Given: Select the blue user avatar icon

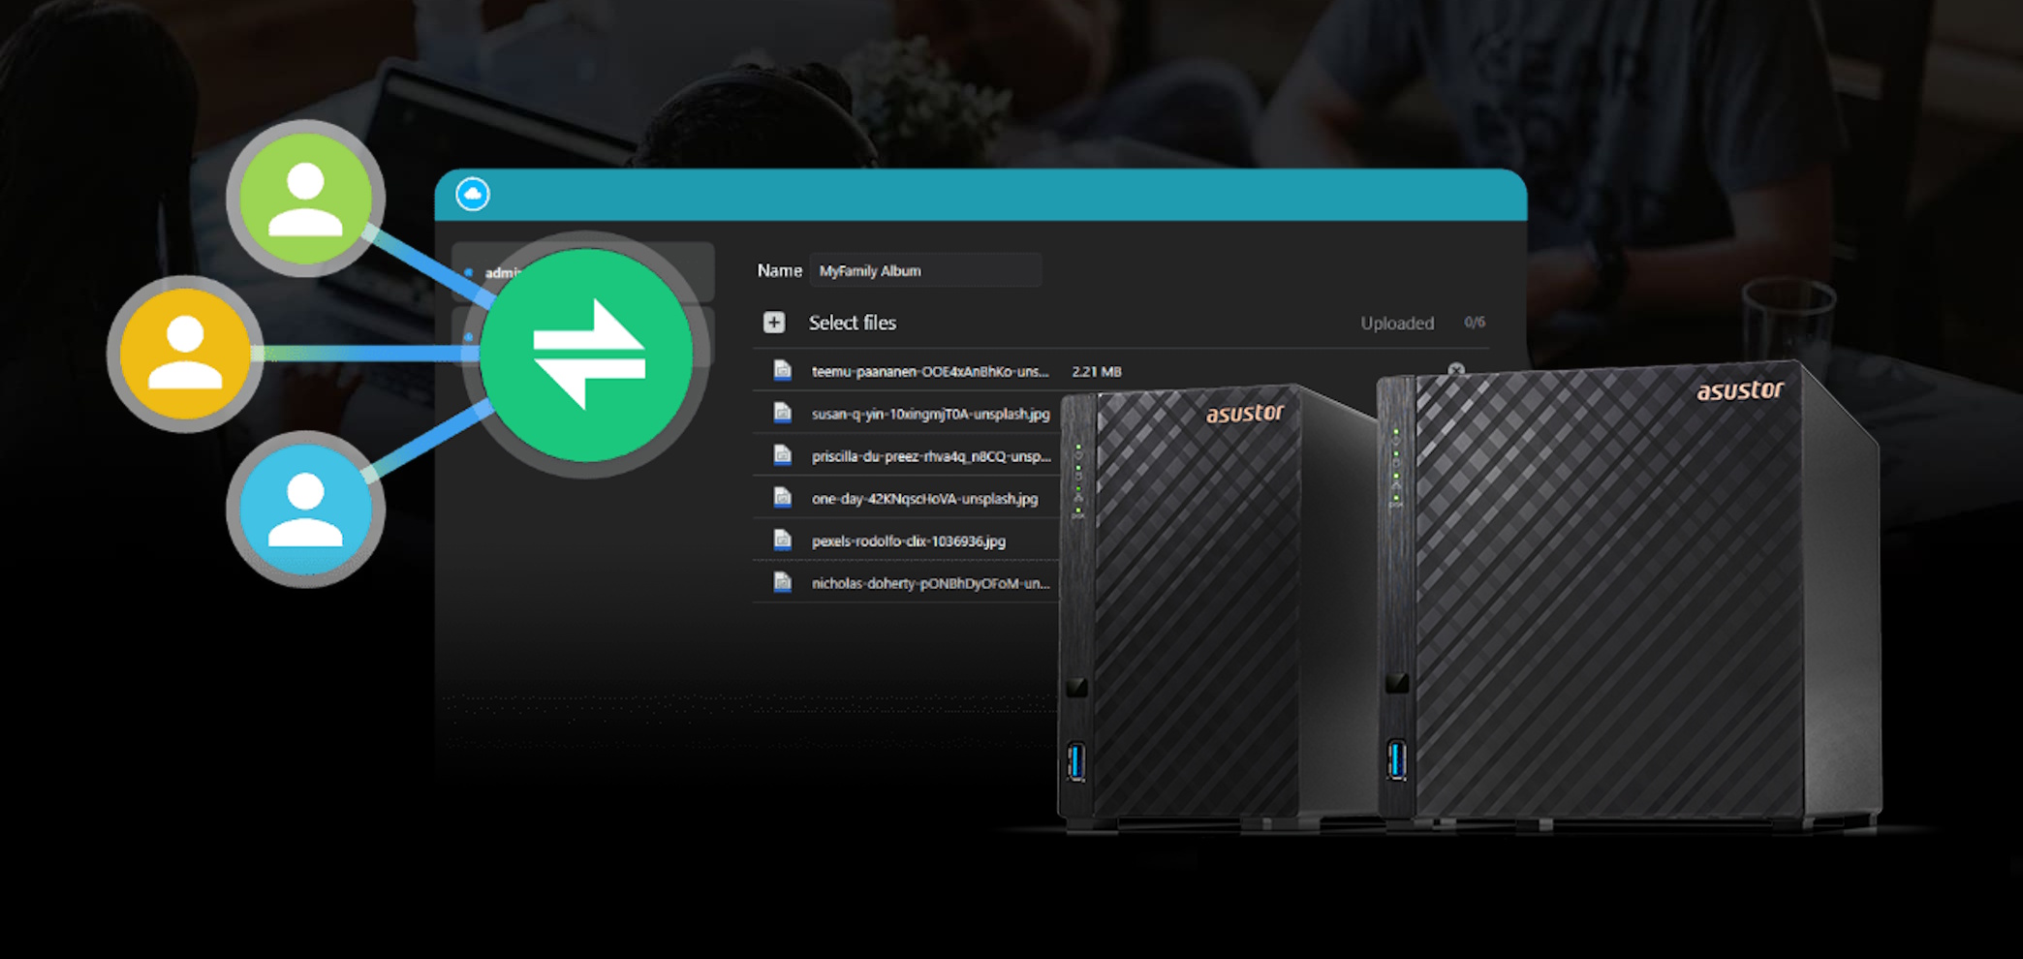Looking at the screenshot, I should (305, 509).
